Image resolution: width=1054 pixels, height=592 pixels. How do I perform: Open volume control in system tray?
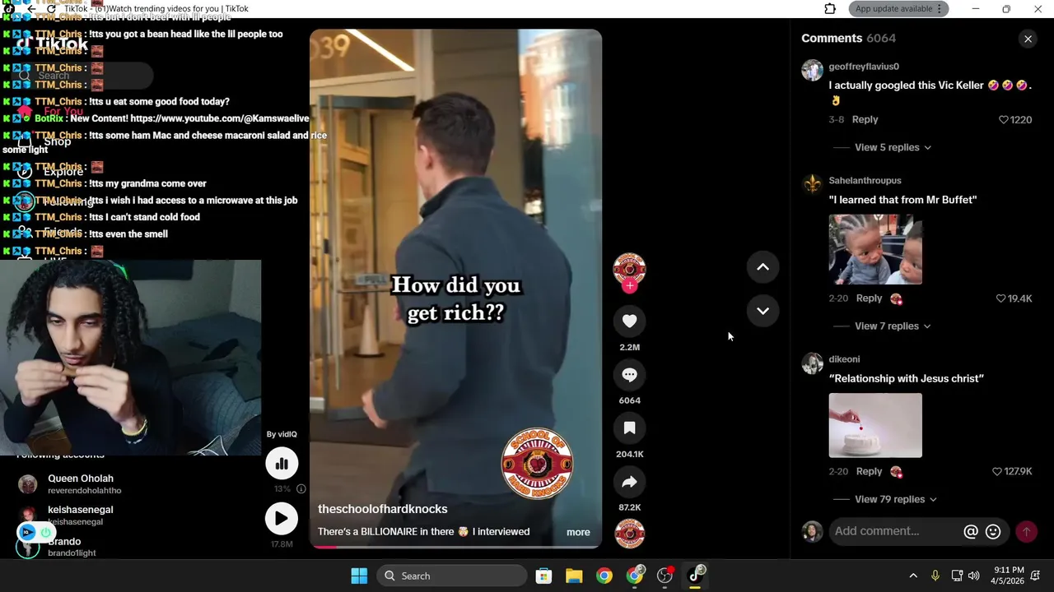pos(974,576)
